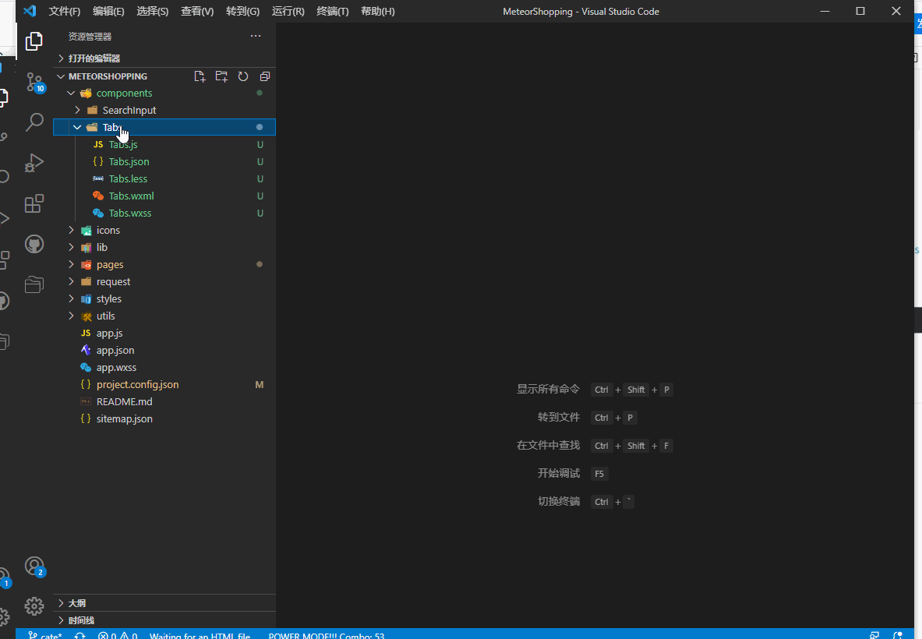
Task: Synchronize changes from status bar
Action: click(x=80, y=635)
